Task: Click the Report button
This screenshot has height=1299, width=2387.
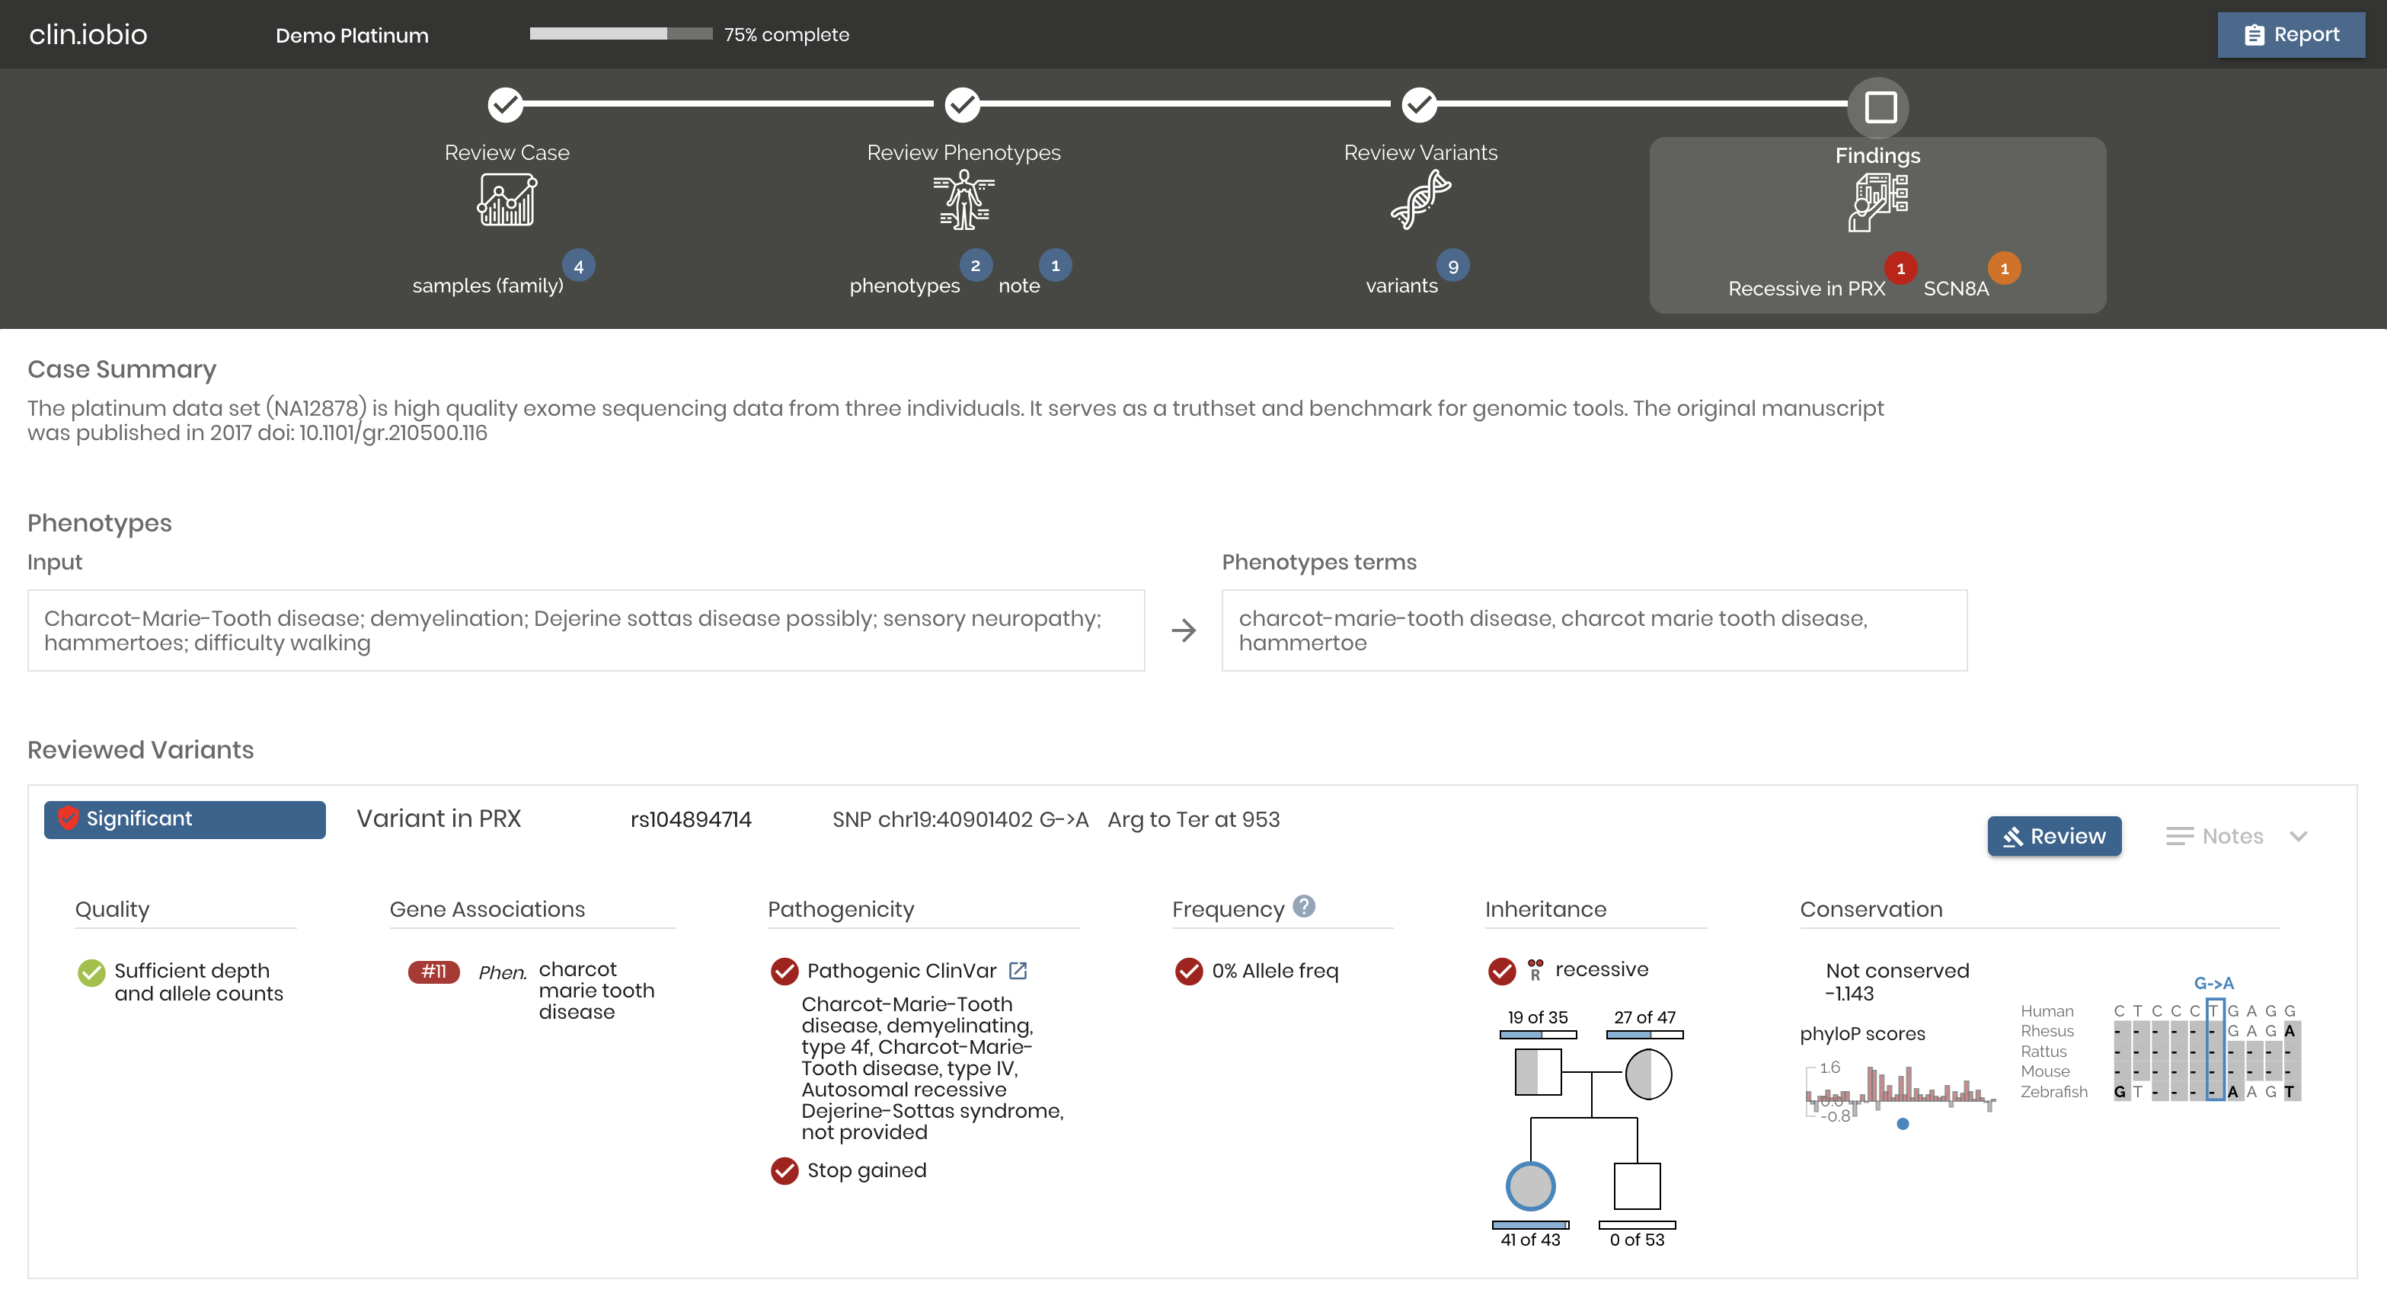Action: pos(2290,35)
